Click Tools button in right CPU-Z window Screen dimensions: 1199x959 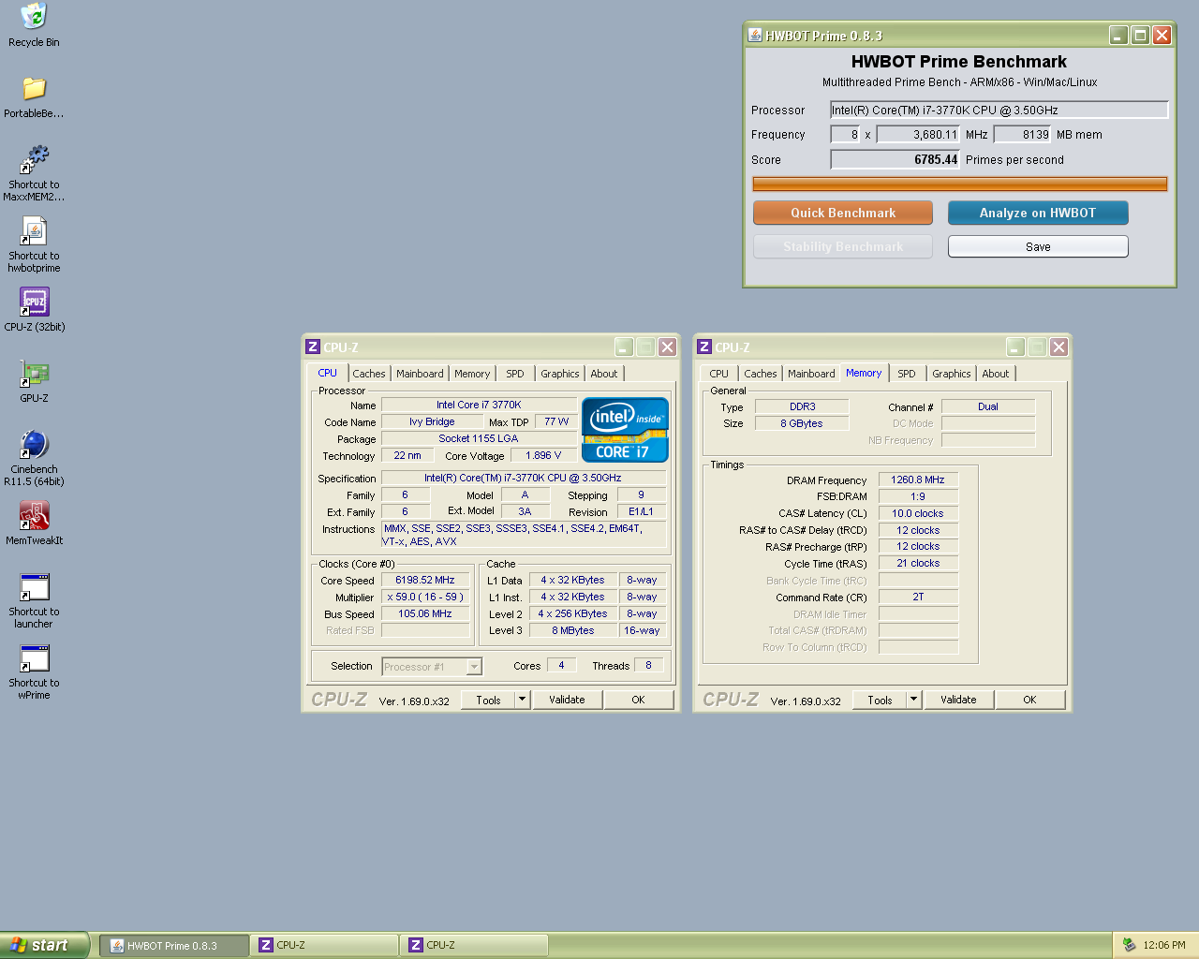[880, 700]
